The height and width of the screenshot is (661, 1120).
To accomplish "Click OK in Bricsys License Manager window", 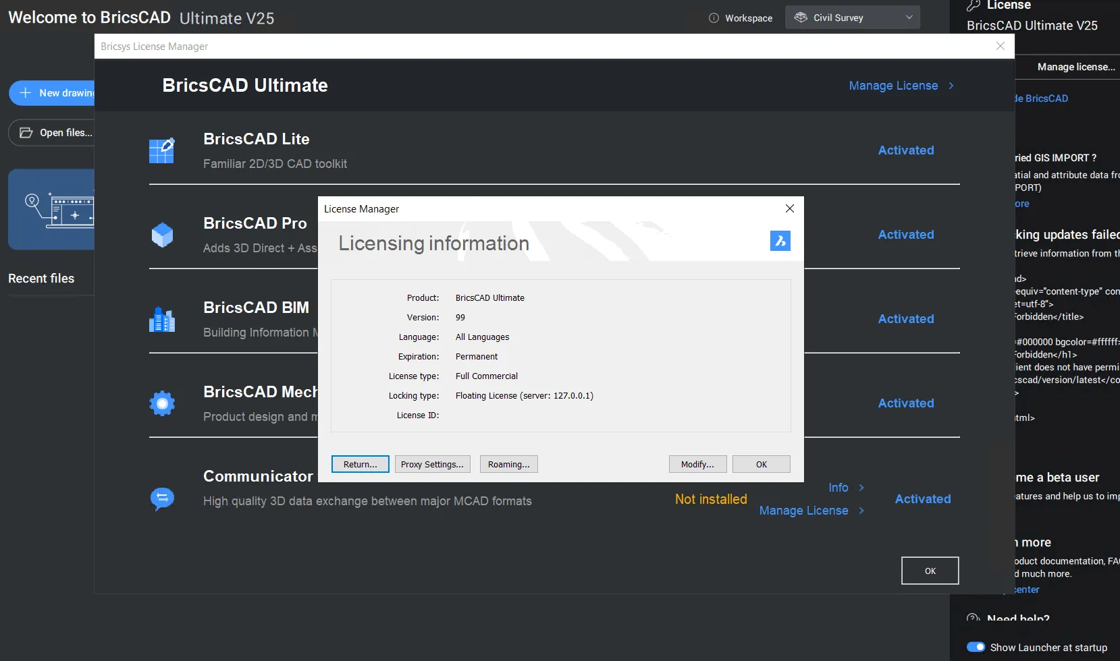I will [930, 571].
